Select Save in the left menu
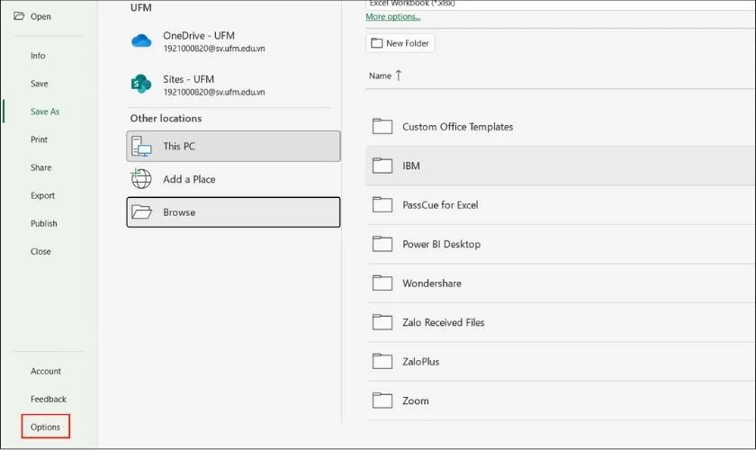Screen dimensions: 756x450 click(x=39, y=84)
